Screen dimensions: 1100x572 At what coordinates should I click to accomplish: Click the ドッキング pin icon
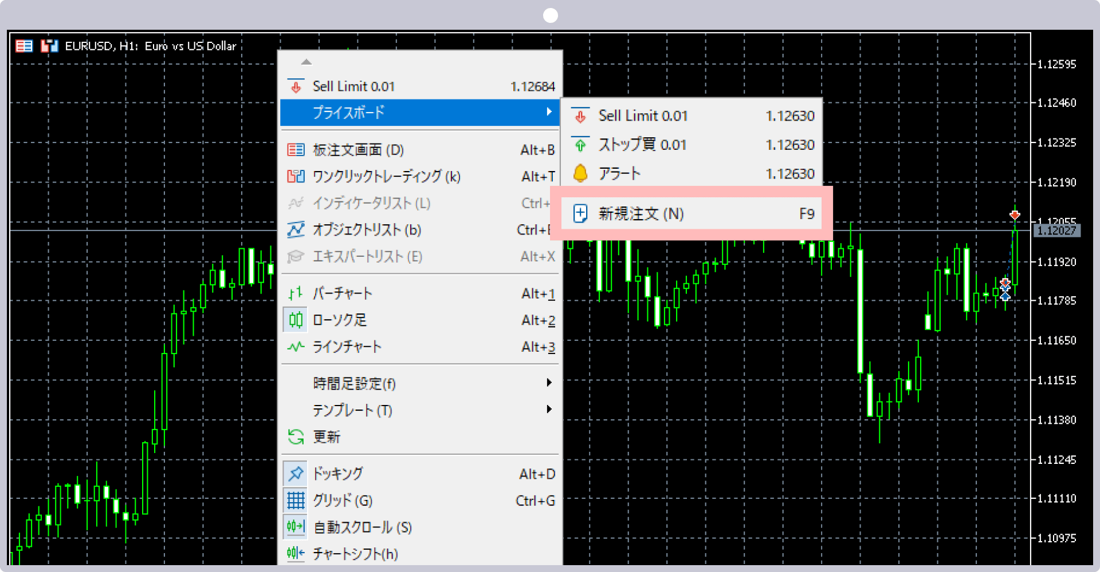(296, 474)
